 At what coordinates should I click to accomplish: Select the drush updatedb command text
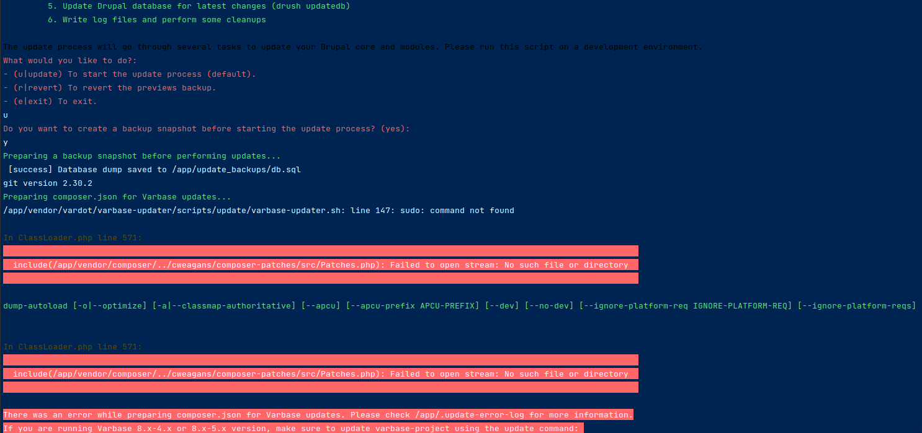[309, 6]
